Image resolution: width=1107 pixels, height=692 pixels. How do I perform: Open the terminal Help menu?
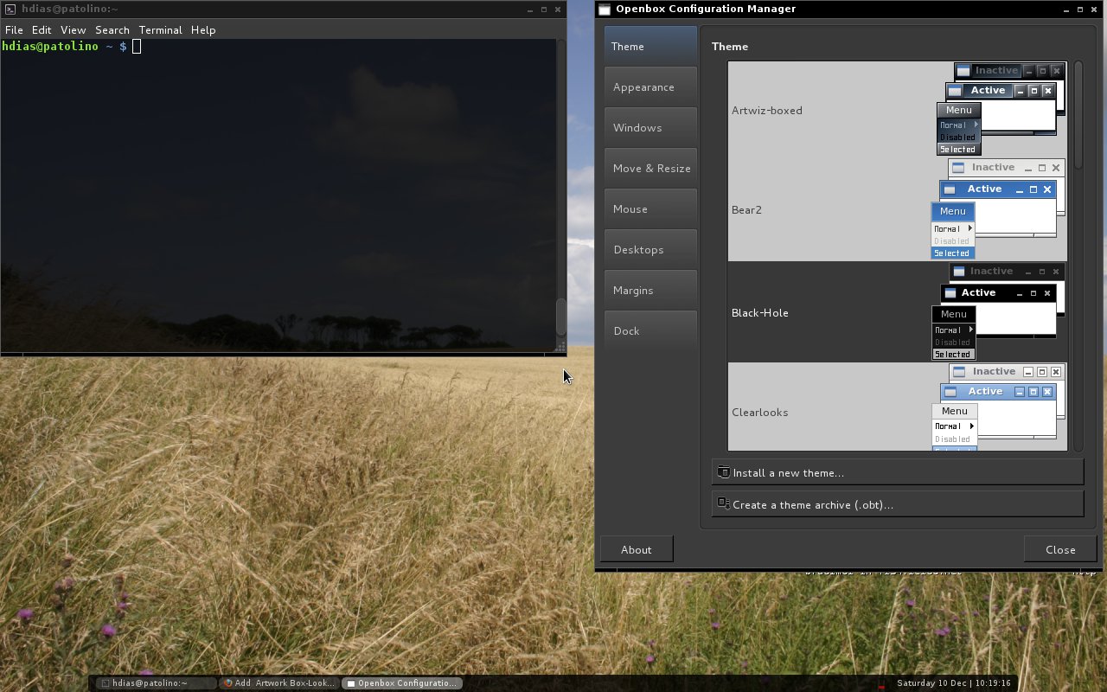[x=203, y=29]
